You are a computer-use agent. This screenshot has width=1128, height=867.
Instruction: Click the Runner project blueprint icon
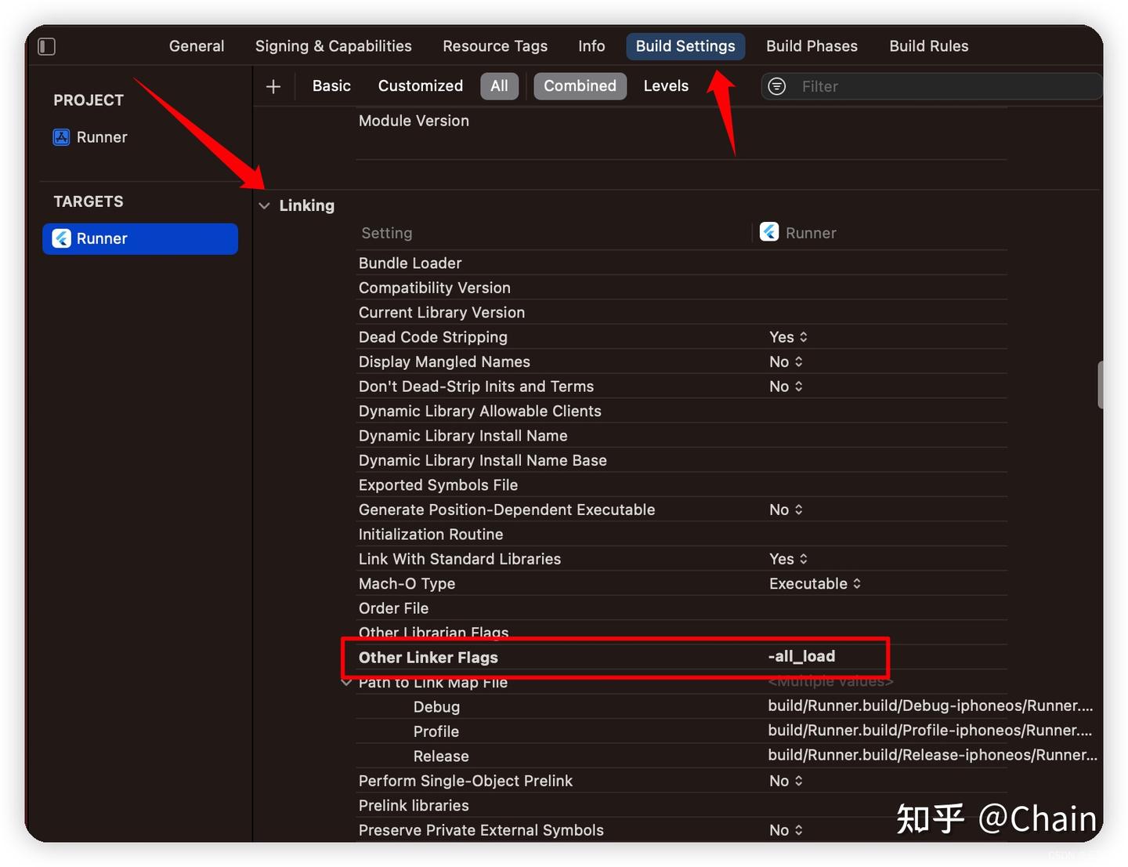click(61, 137)
